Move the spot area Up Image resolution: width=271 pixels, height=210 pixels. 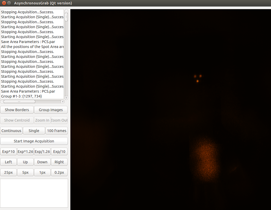pos(26,162)
